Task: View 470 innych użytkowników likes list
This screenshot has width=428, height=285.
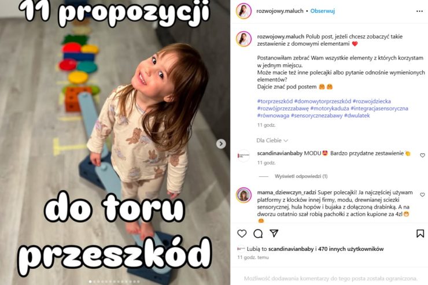Action: [350, 249]
